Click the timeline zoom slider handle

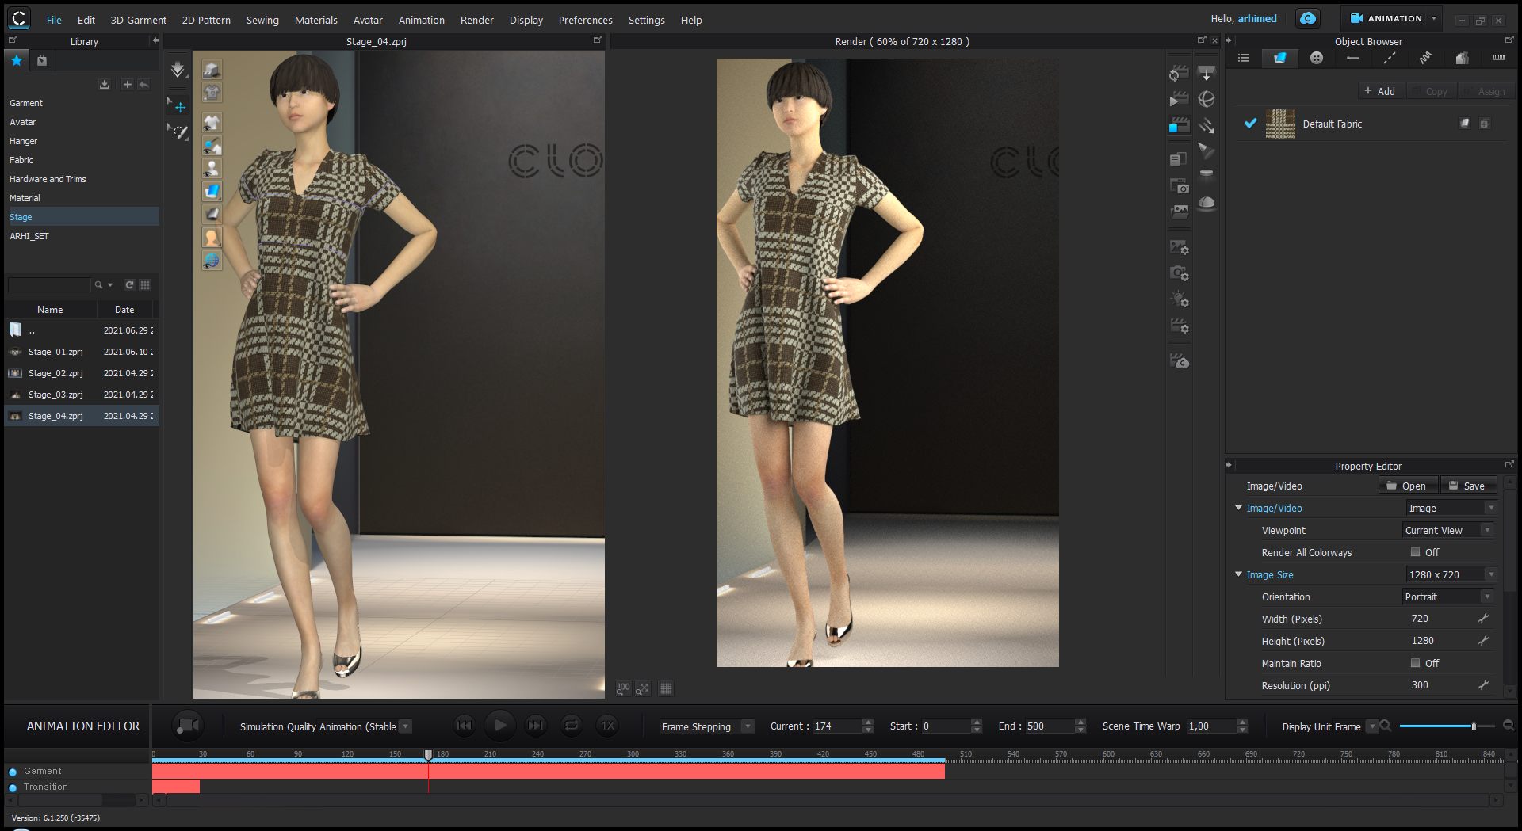click(1474, 726)
